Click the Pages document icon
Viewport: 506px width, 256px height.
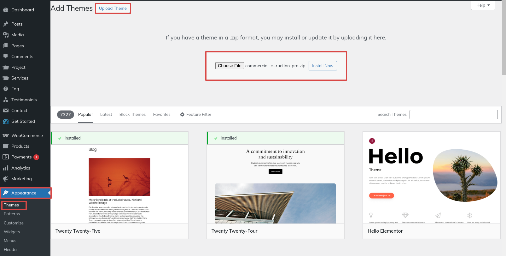[6, 46]
